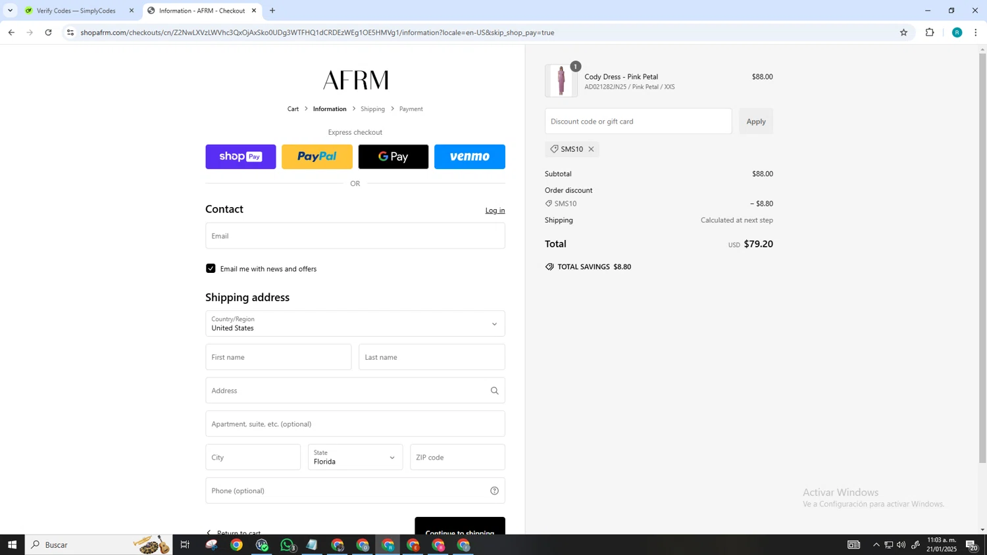View site information icon in address bar

pyautogui.click(x=70, y=32)
